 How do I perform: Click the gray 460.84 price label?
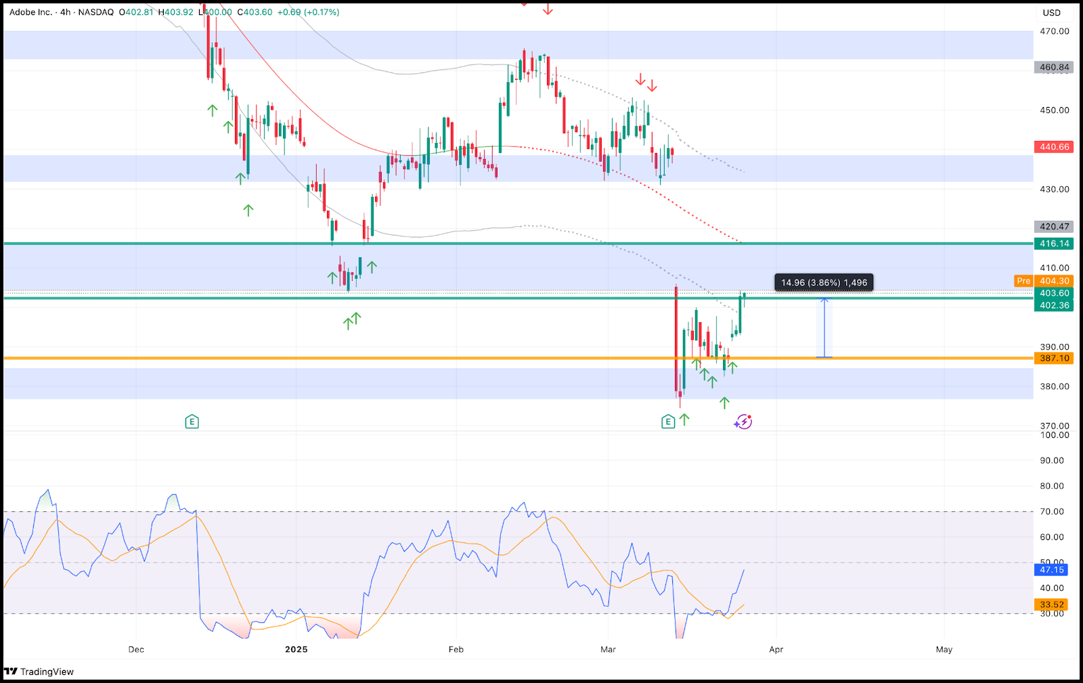pos(1054,67)
